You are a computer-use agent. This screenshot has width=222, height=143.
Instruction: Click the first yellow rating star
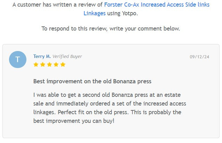(36, 65)
